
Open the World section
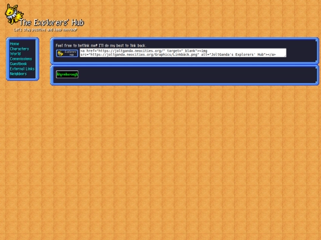click(x=15, y=54)
